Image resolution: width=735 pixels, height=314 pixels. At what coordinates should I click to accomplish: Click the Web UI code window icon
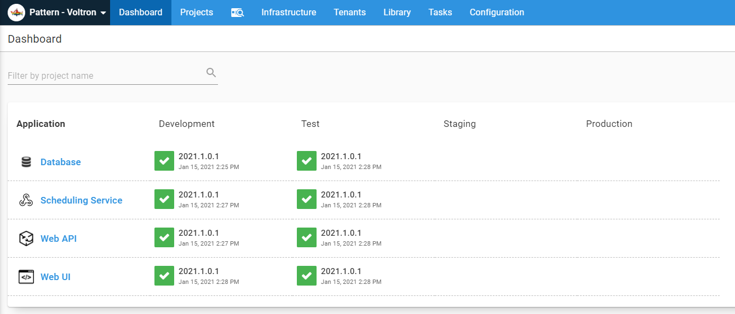click(x=26, y=277)
